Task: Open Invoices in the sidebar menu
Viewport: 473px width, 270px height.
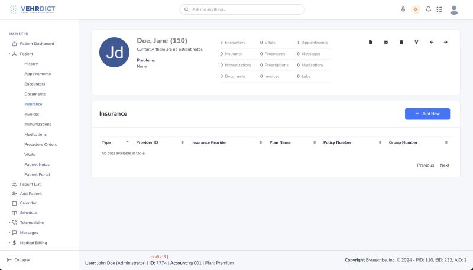Action: coord(32,114)
